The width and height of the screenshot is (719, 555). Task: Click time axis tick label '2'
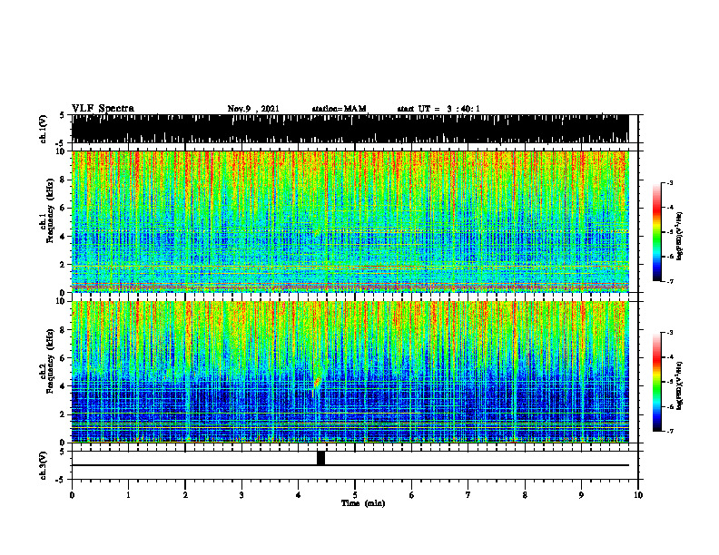pos(185,495)
